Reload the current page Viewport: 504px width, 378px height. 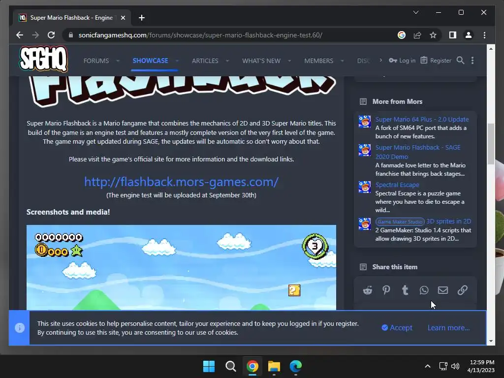(x=51, y=35)
